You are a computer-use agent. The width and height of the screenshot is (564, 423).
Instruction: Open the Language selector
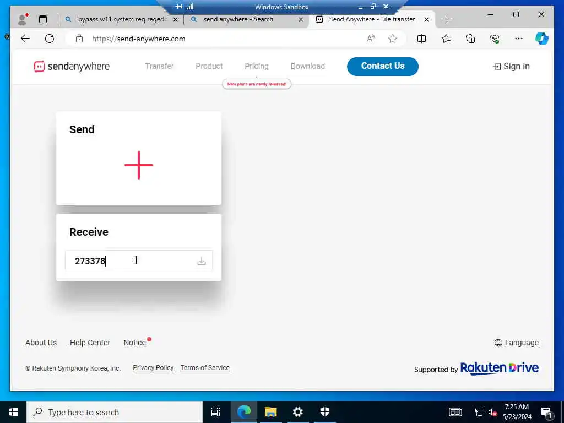(x=517, y=343)
